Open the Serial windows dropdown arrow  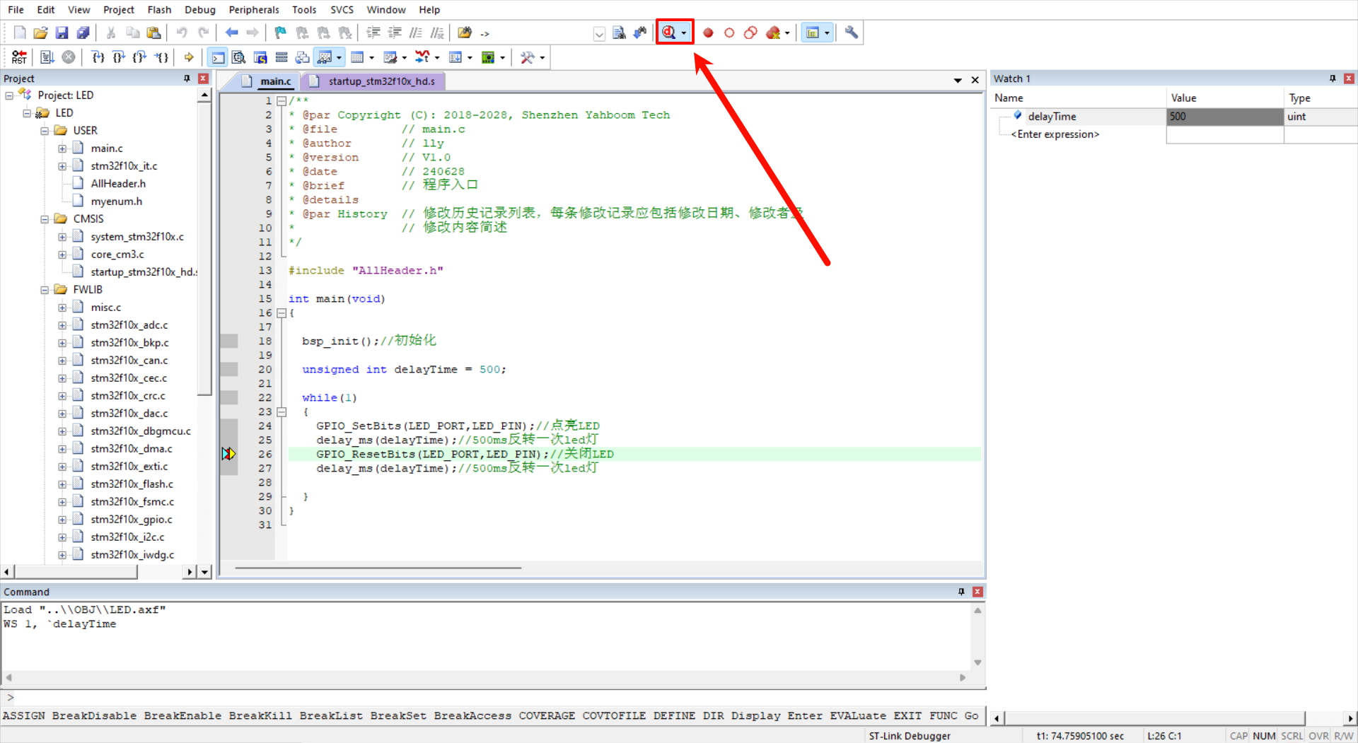click(404, 57)
